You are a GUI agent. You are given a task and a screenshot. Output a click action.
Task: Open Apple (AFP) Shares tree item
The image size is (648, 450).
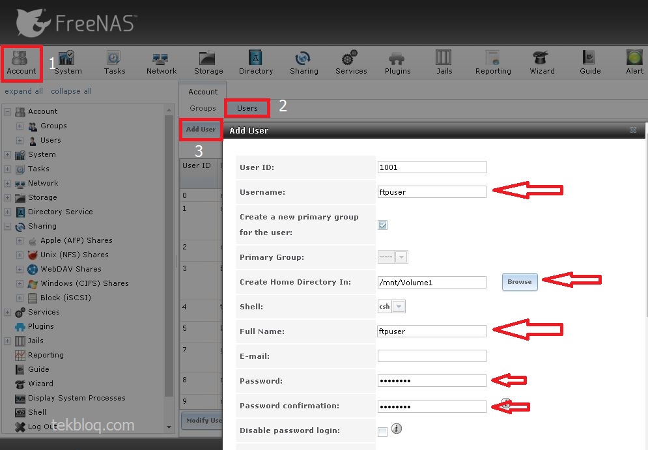tap(76, 240)
